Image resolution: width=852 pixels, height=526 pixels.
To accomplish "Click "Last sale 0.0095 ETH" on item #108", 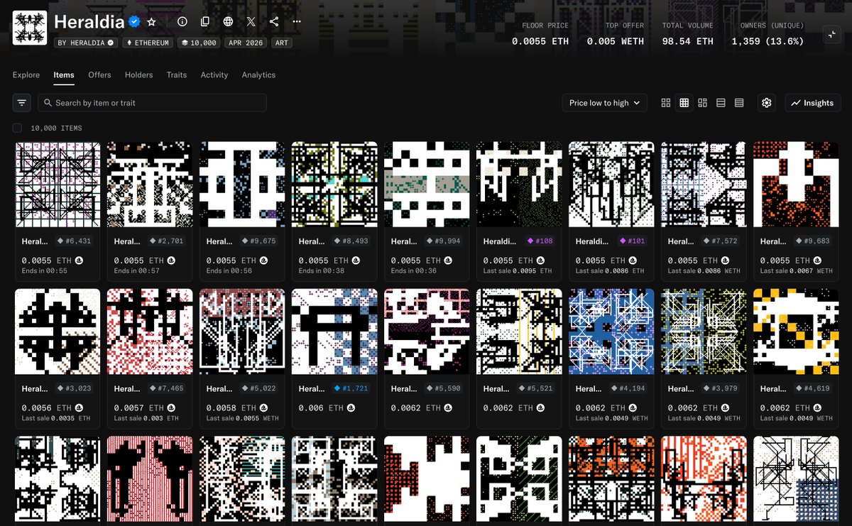I will (x=518, y=271).
